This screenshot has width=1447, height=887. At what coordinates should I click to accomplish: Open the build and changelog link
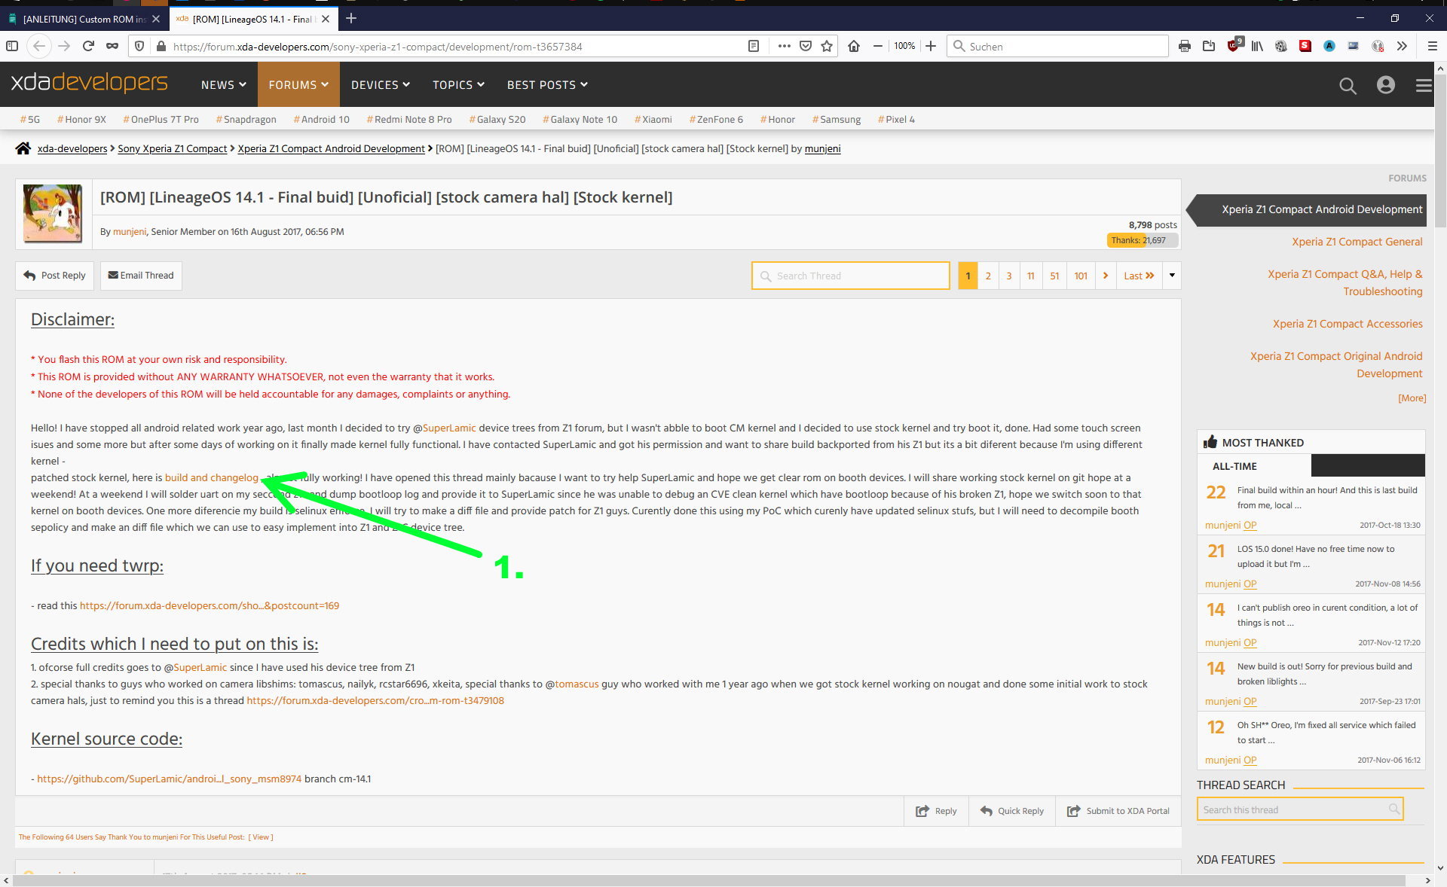coord(212,477)
